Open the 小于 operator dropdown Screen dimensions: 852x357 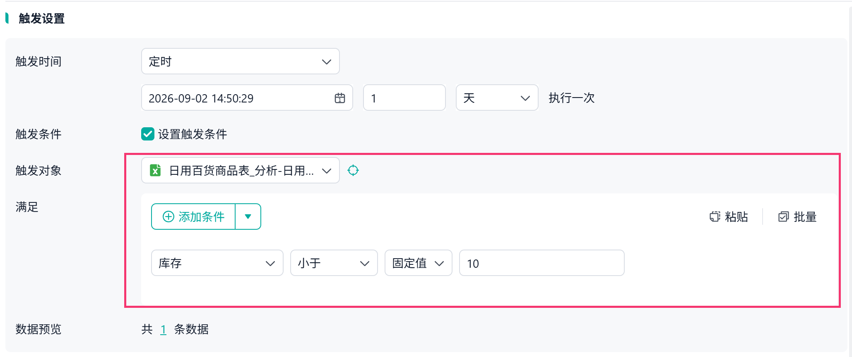click(334, 263)
